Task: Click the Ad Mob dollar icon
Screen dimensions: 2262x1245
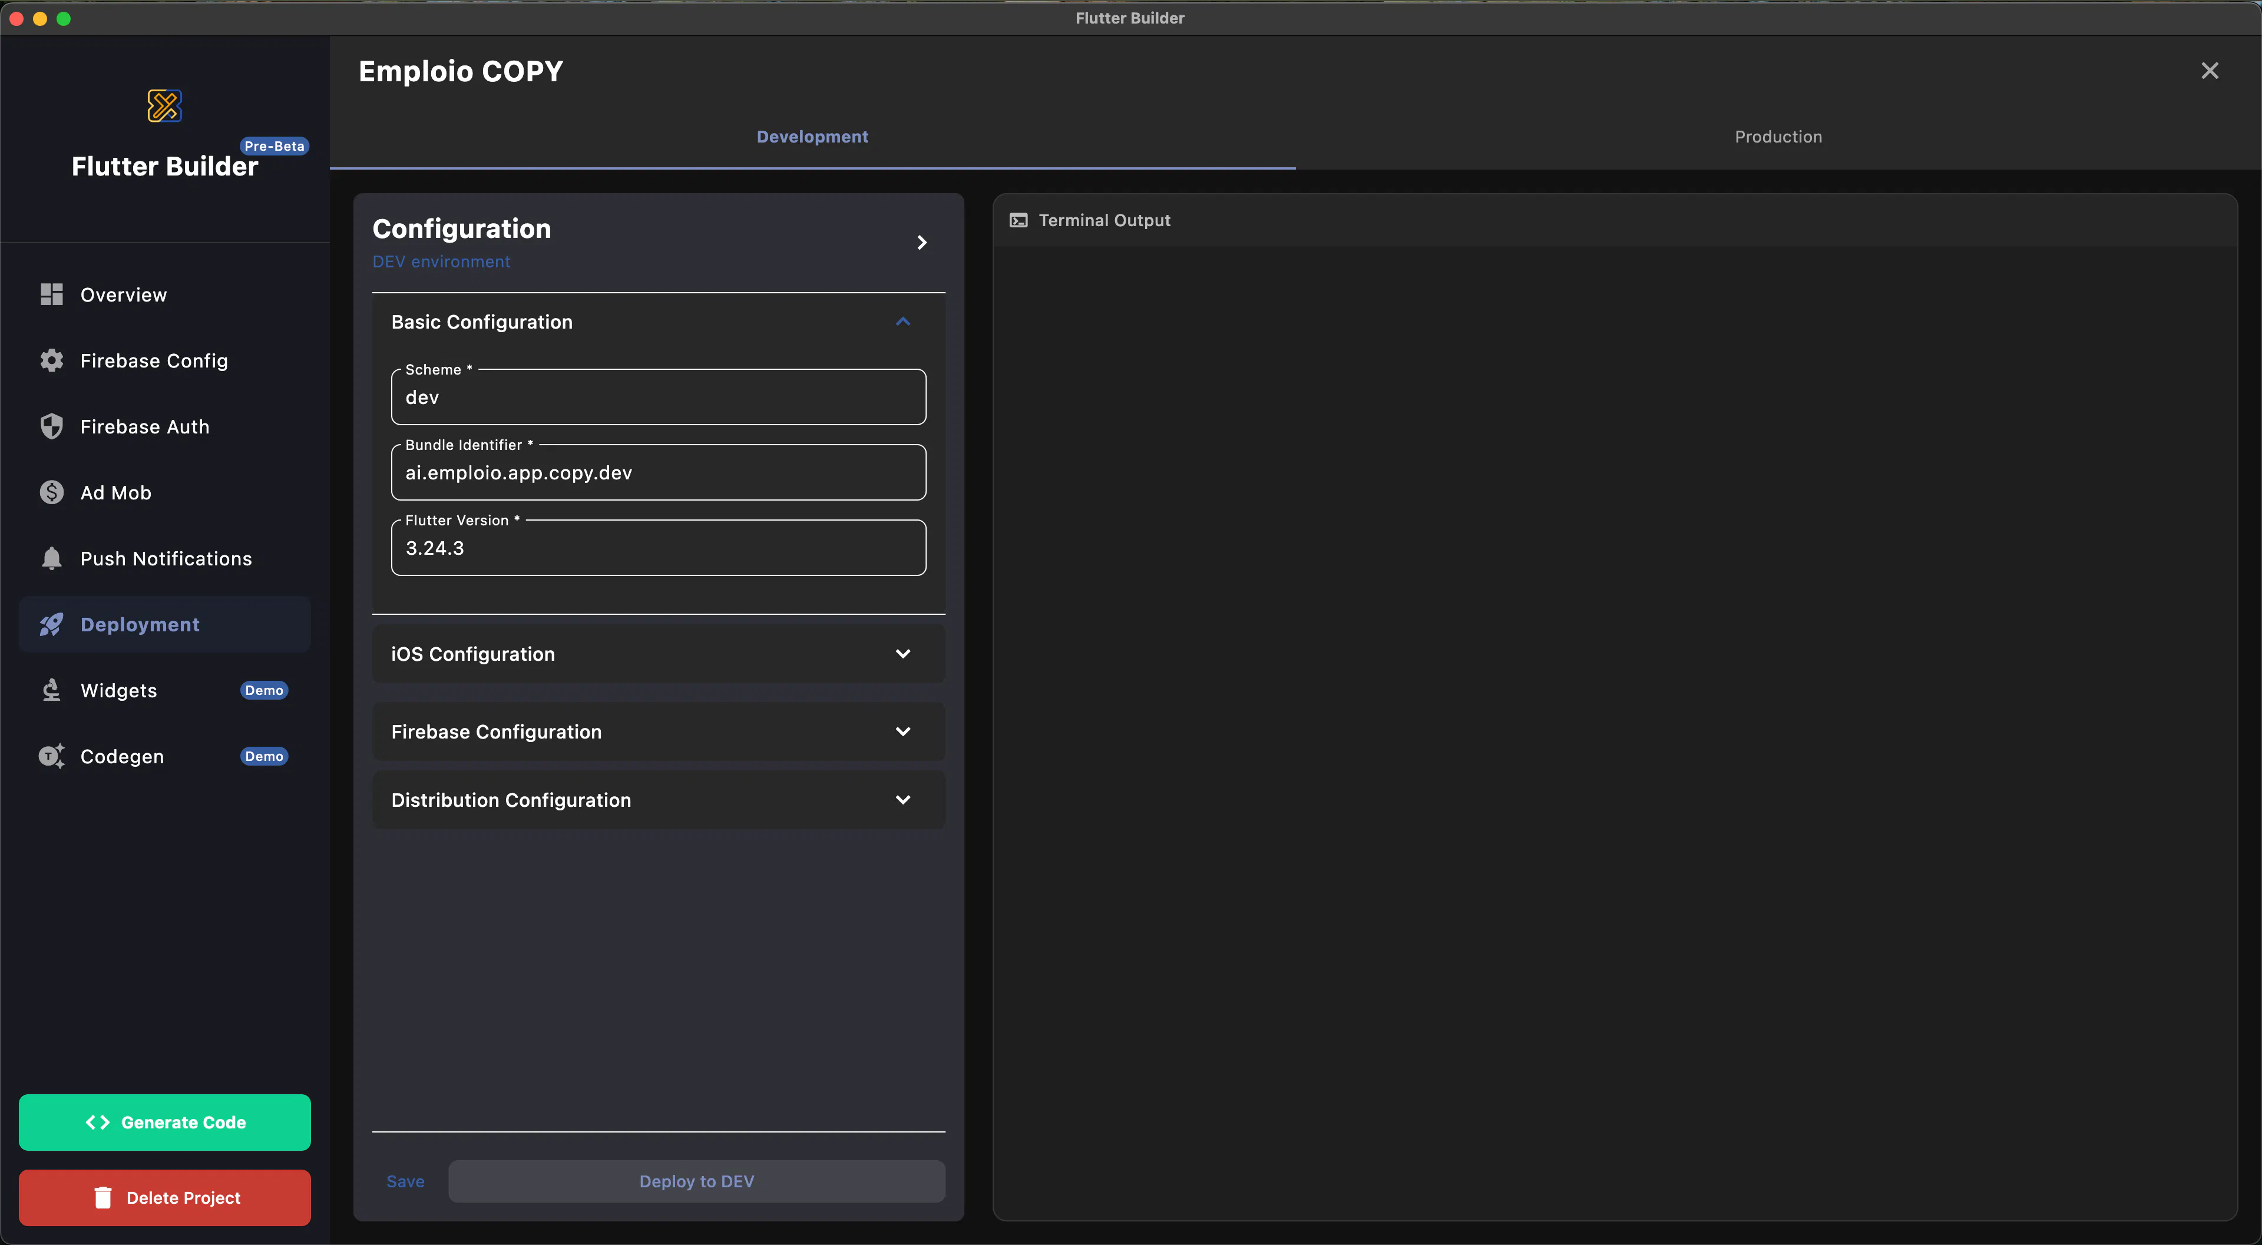Action: (52, 492)
